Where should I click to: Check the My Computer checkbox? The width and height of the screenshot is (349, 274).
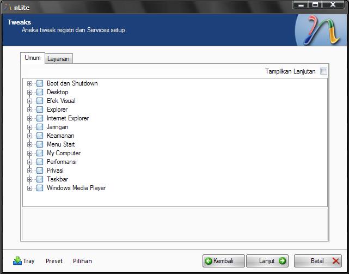coord(40,153)
